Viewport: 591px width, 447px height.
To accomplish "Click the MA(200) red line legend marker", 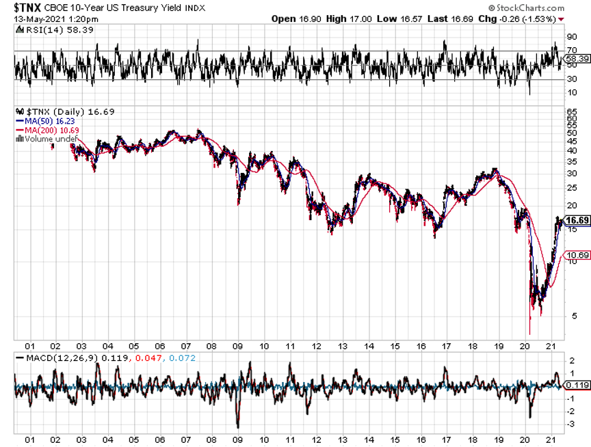I will [x=18, y=130].
